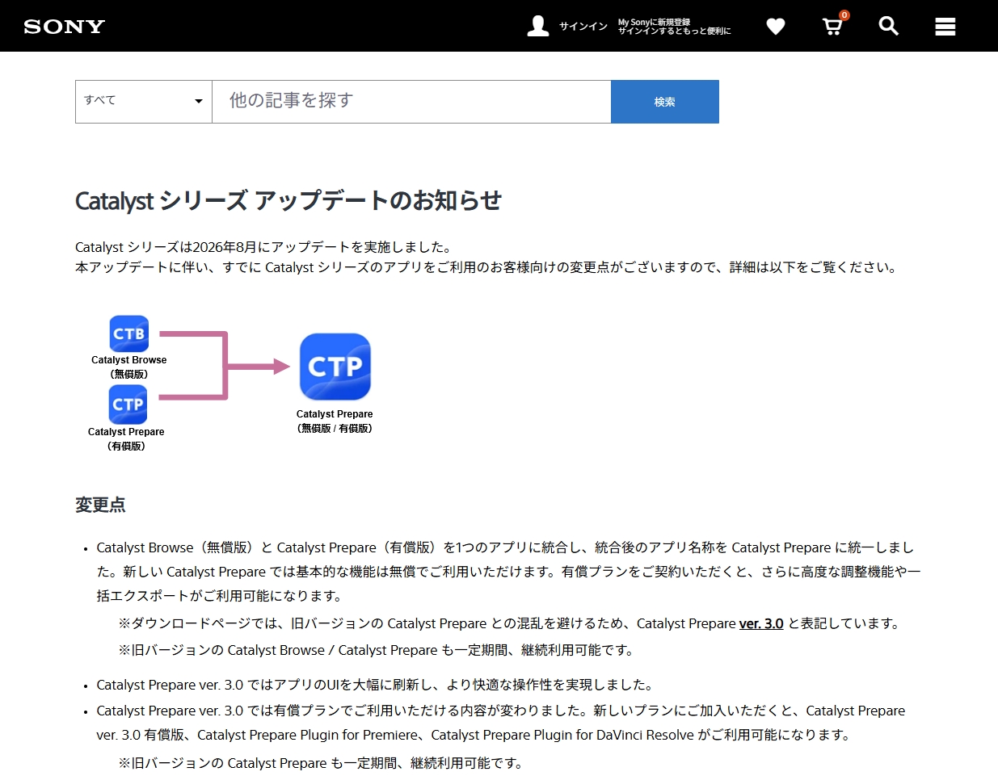
Task: Click the SONY logo
Action: (65, 27)
